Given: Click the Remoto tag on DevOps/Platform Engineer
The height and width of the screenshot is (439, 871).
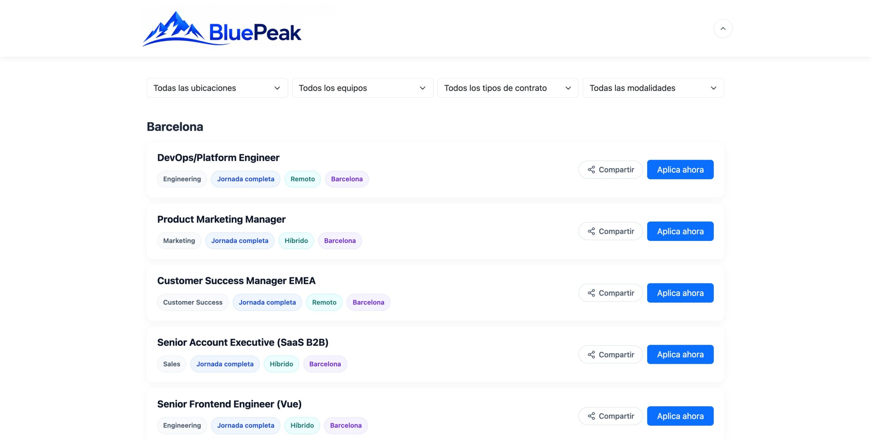Looking at the screenshot, I should coord(302,179).
